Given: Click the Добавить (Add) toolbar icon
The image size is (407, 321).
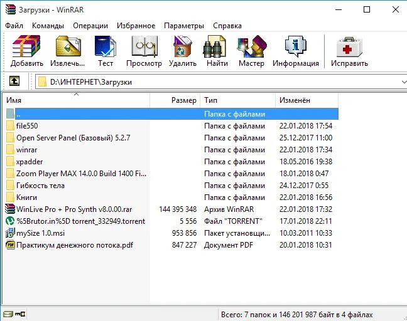Looking at the screenshot, I should 26,46.
